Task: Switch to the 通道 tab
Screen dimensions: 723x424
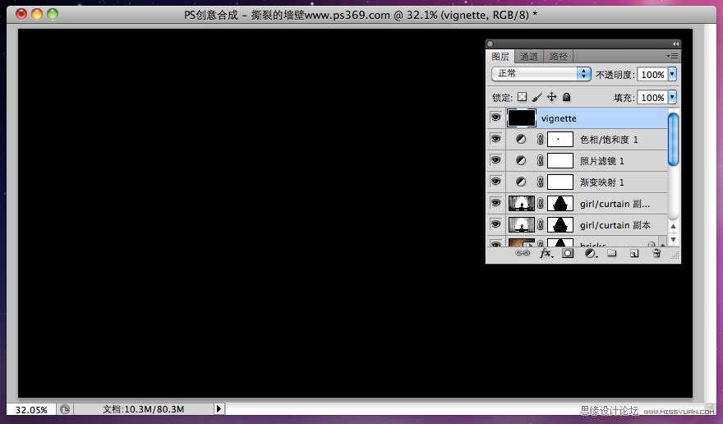Action: [x=529, y=57]
